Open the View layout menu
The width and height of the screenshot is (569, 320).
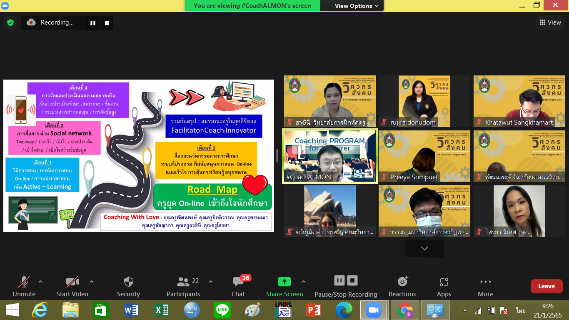pos(550,22)
